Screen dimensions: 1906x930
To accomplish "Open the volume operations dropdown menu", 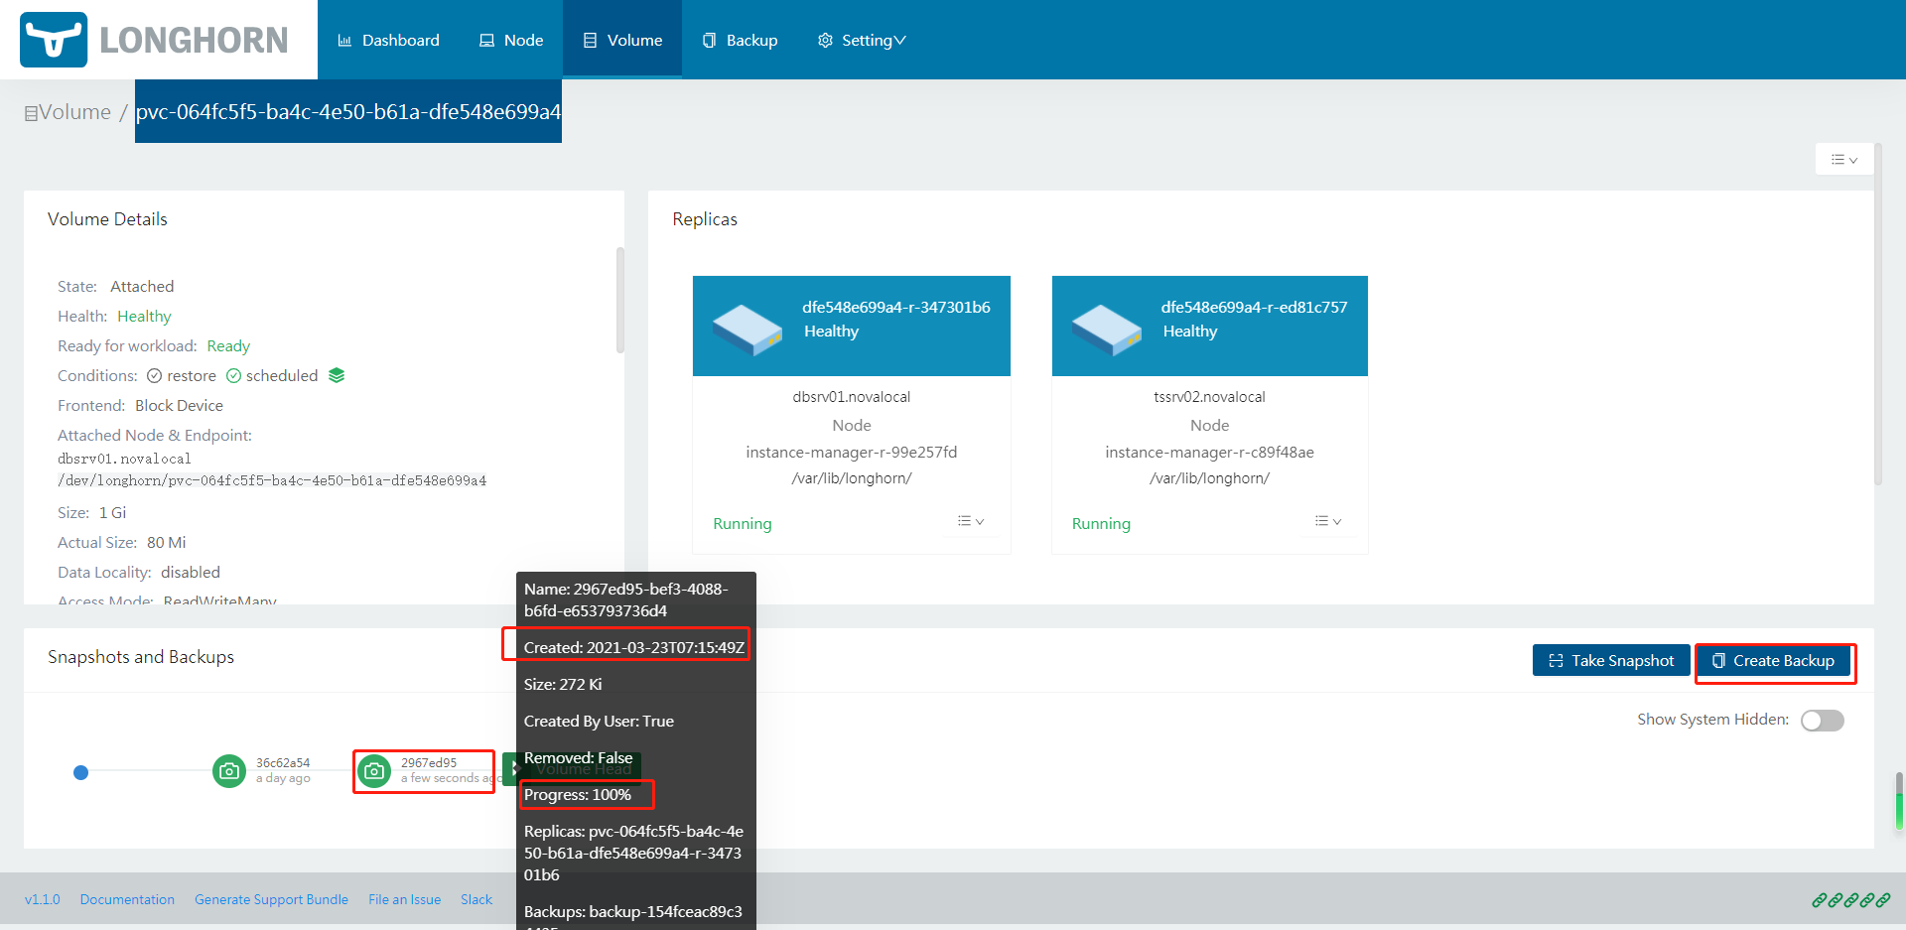I will tap(1843, 160).
